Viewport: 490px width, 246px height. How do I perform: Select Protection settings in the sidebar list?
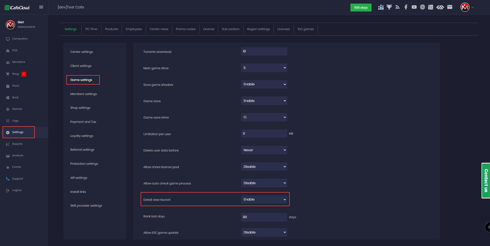click(84, 164)
